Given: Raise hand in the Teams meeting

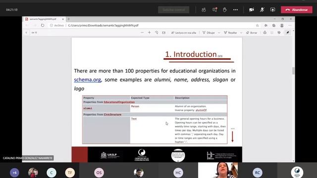Looking at the screenshot, I should click(224, 10).
